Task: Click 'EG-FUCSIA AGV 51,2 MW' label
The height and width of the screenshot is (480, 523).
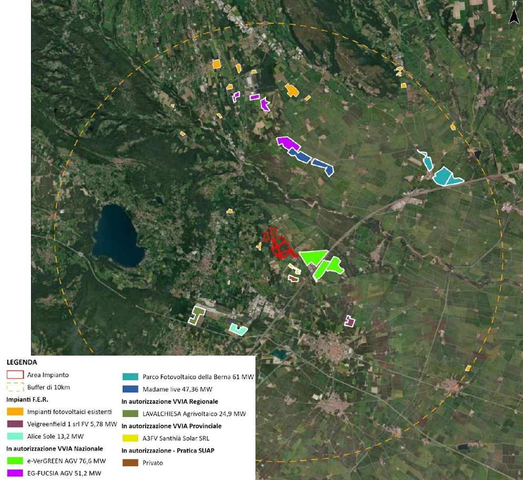Action: point(64,473)
